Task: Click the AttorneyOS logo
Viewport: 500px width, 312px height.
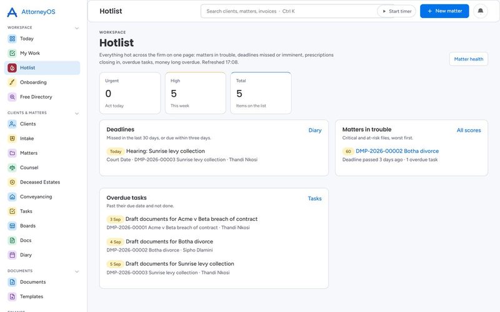Action: pyautogui.click(x=31, y=12)
